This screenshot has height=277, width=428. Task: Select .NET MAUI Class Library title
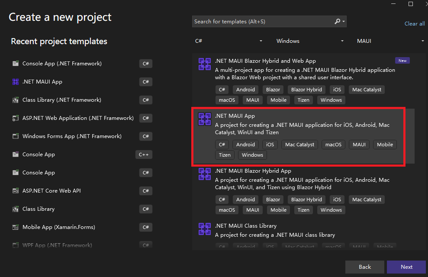[246, 225]
